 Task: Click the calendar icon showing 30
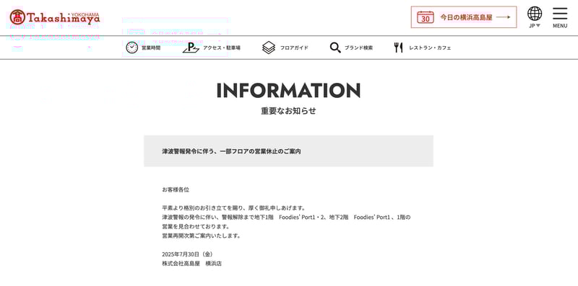(426, 17)
